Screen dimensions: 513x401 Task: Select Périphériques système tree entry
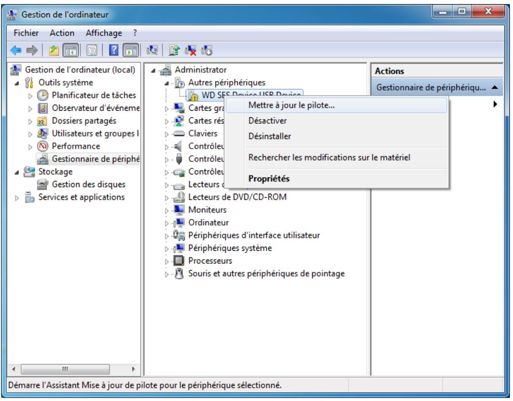point(230,248)
